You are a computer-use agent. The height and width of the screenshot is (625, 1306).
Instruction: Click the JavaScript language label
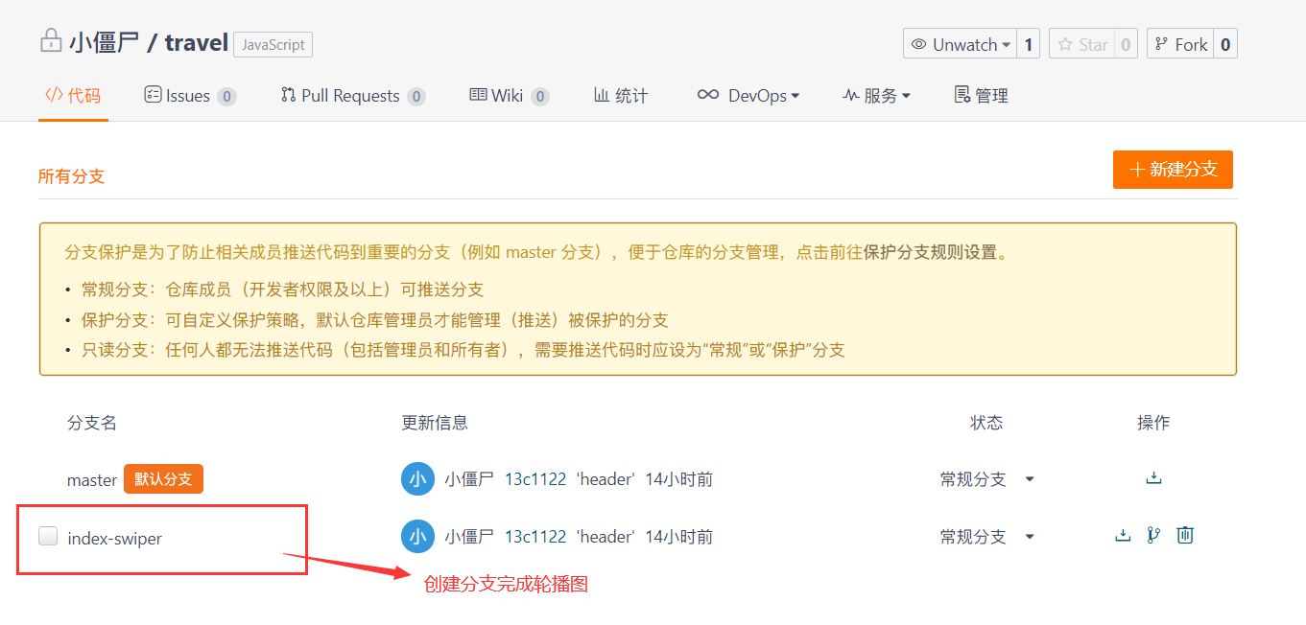click(273, 44)
